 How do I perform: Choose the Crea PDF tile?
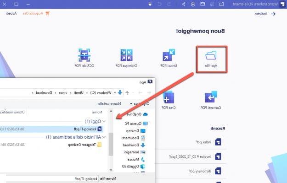169,100
